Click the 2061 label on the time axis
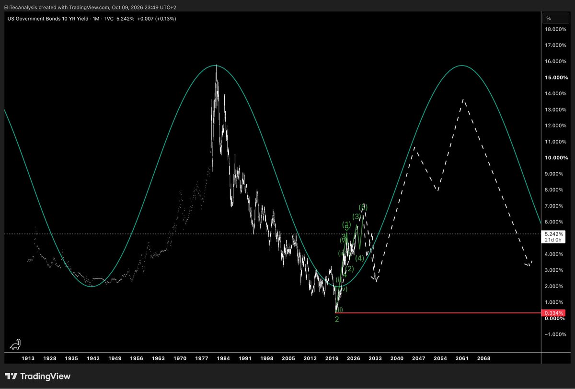The image size is (575, 389). (x=462, y=358)
